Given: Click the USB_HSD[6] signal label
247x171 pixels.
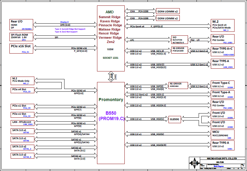Looking at the screenshot, I should coord(157,134).
